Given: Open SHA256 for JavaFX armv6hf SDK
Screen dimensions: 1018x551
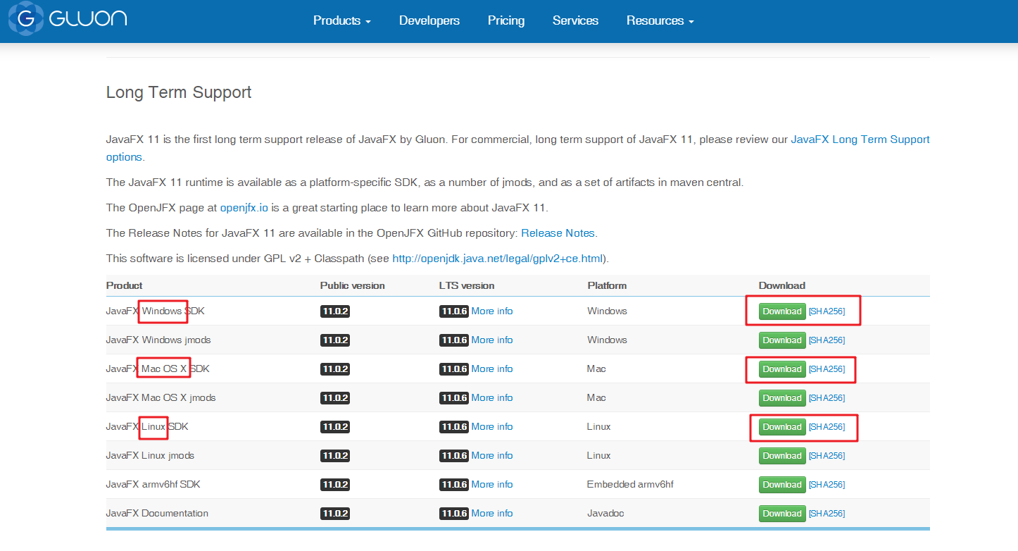Looking at the screenshot, I should click(827, 485).
